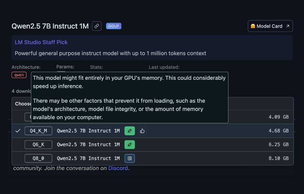
Task: Select the Q8_0 quantization badge
Action: click(x=38, y=158)
